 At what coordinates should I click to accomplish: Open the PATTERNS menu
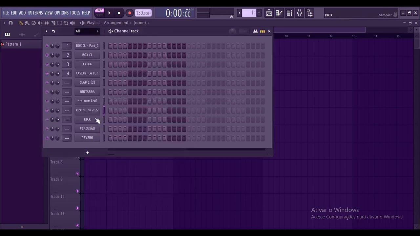coord(35,13)
